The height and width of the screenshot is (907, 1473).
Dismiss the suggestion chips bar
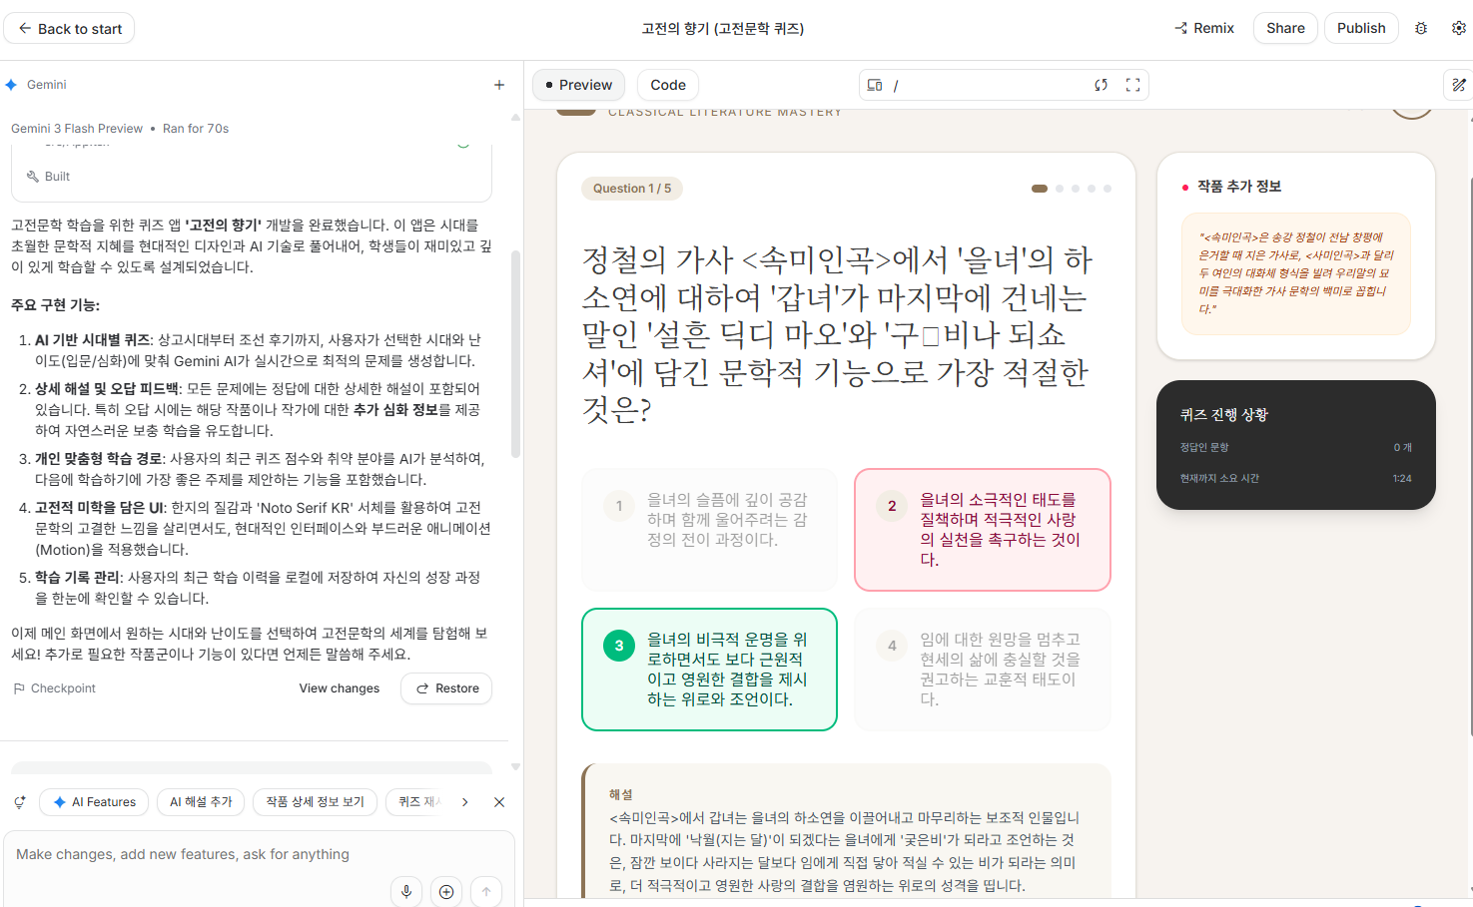pyautogui.click(x=499, y=802)
